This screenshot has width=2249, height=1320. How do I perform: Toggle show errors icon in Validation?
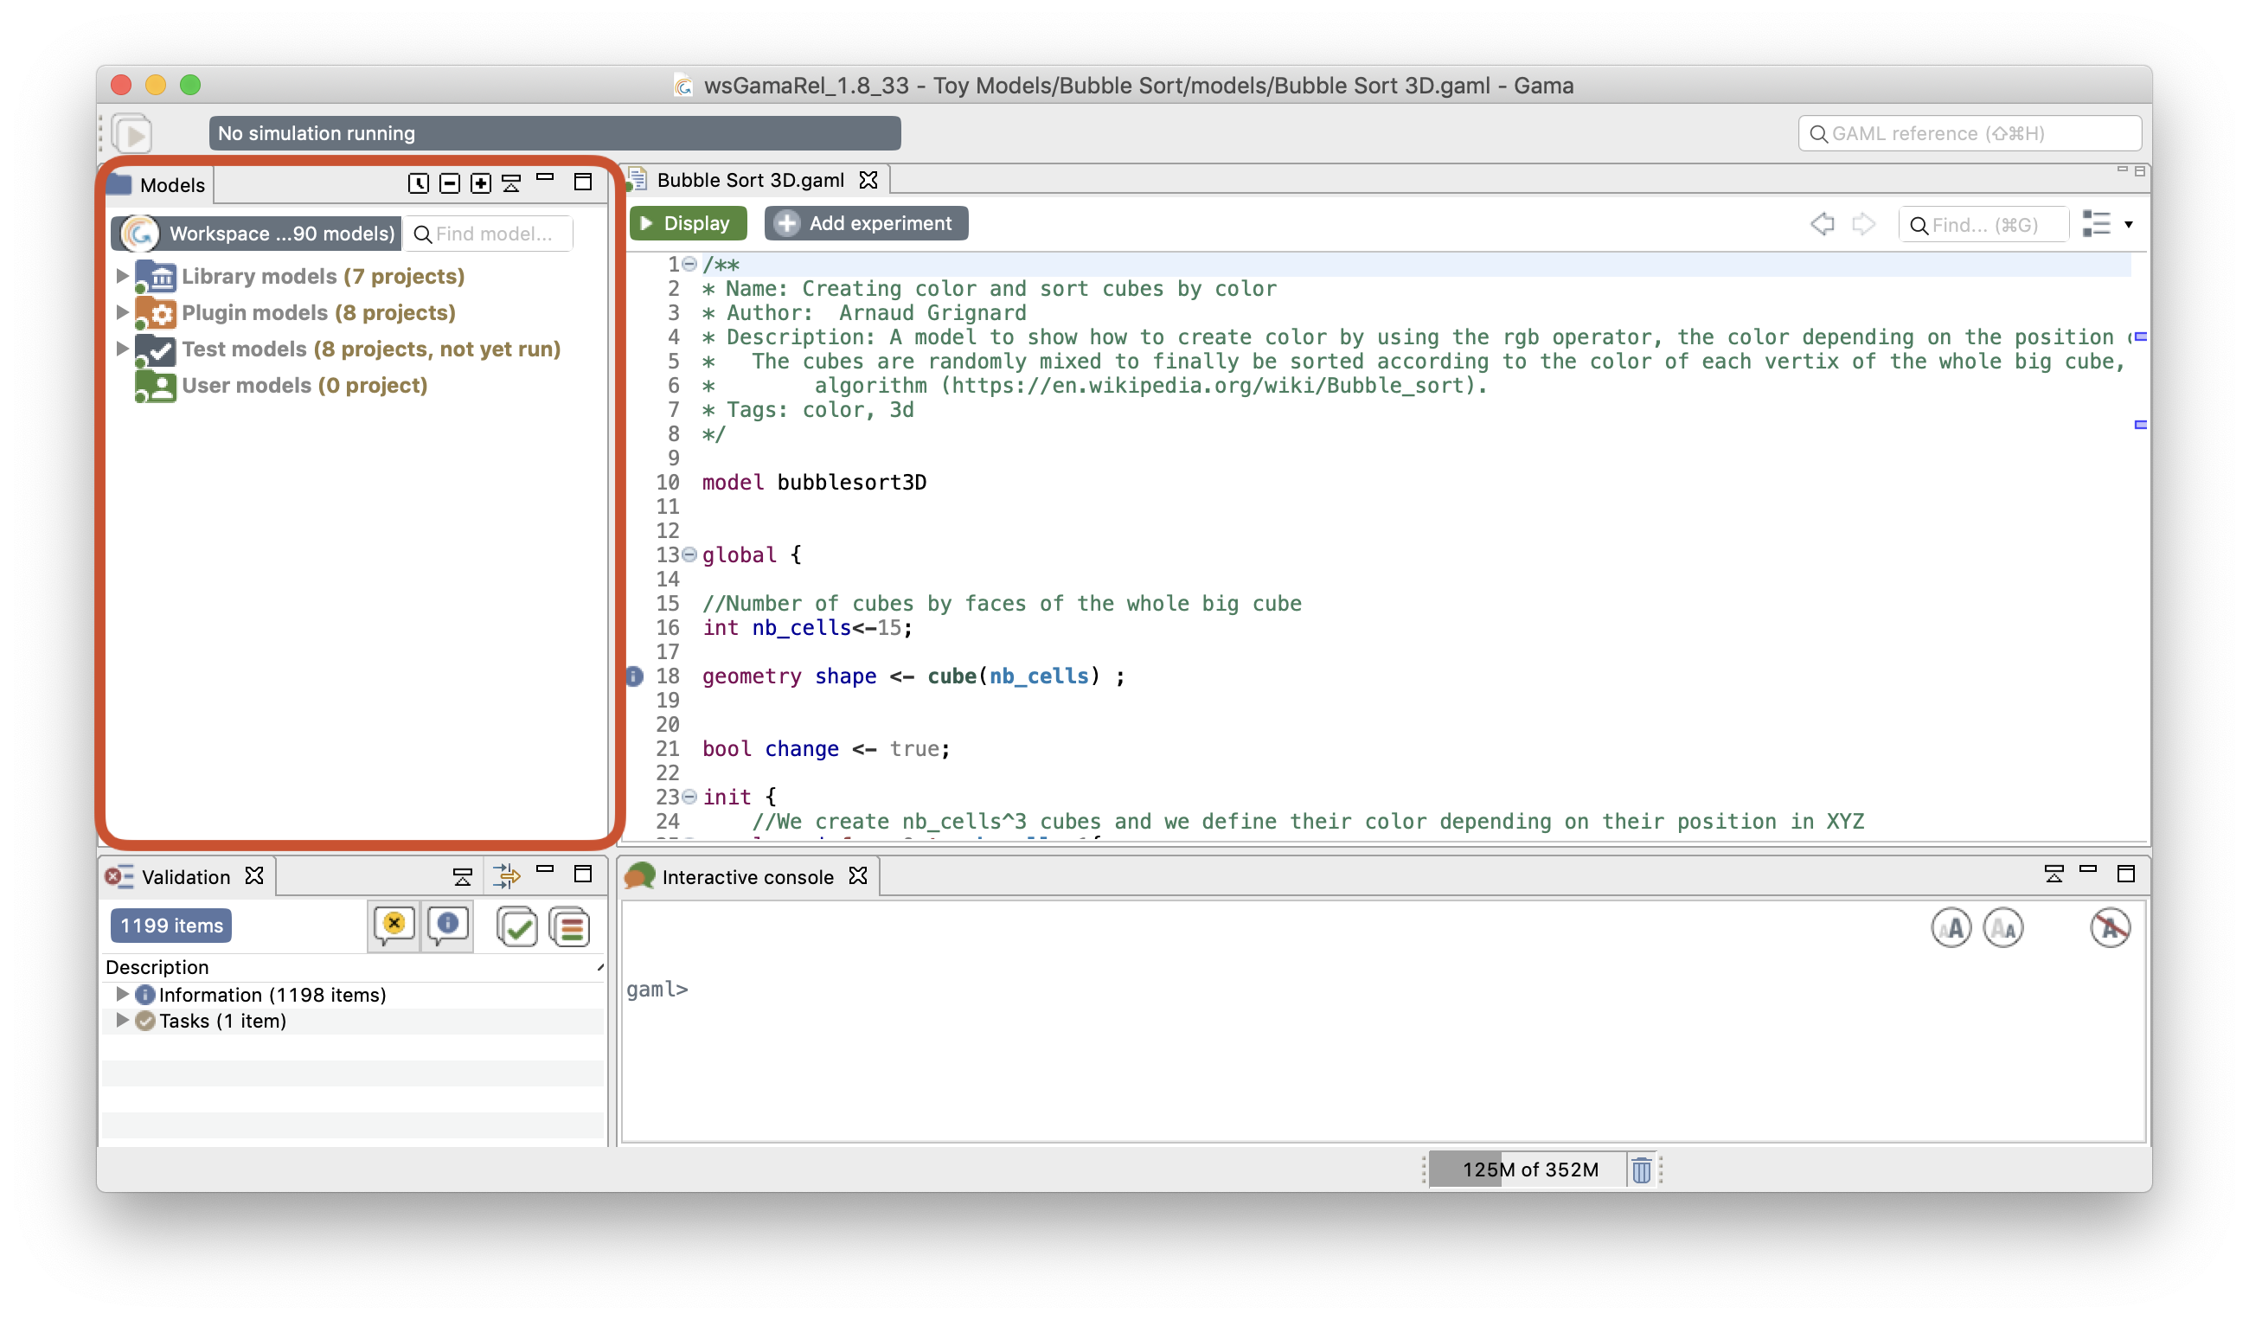coord(393,924)
